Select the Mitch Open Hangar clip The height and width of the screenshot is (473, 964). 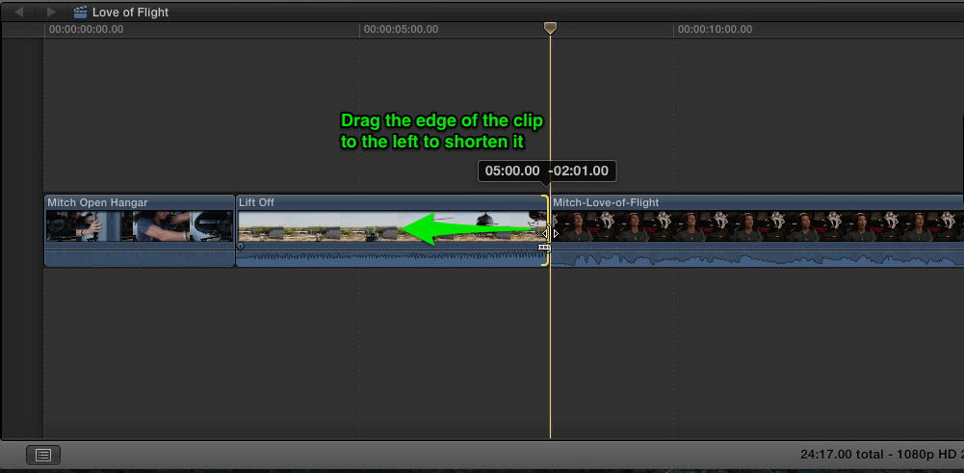click(140, 230)
